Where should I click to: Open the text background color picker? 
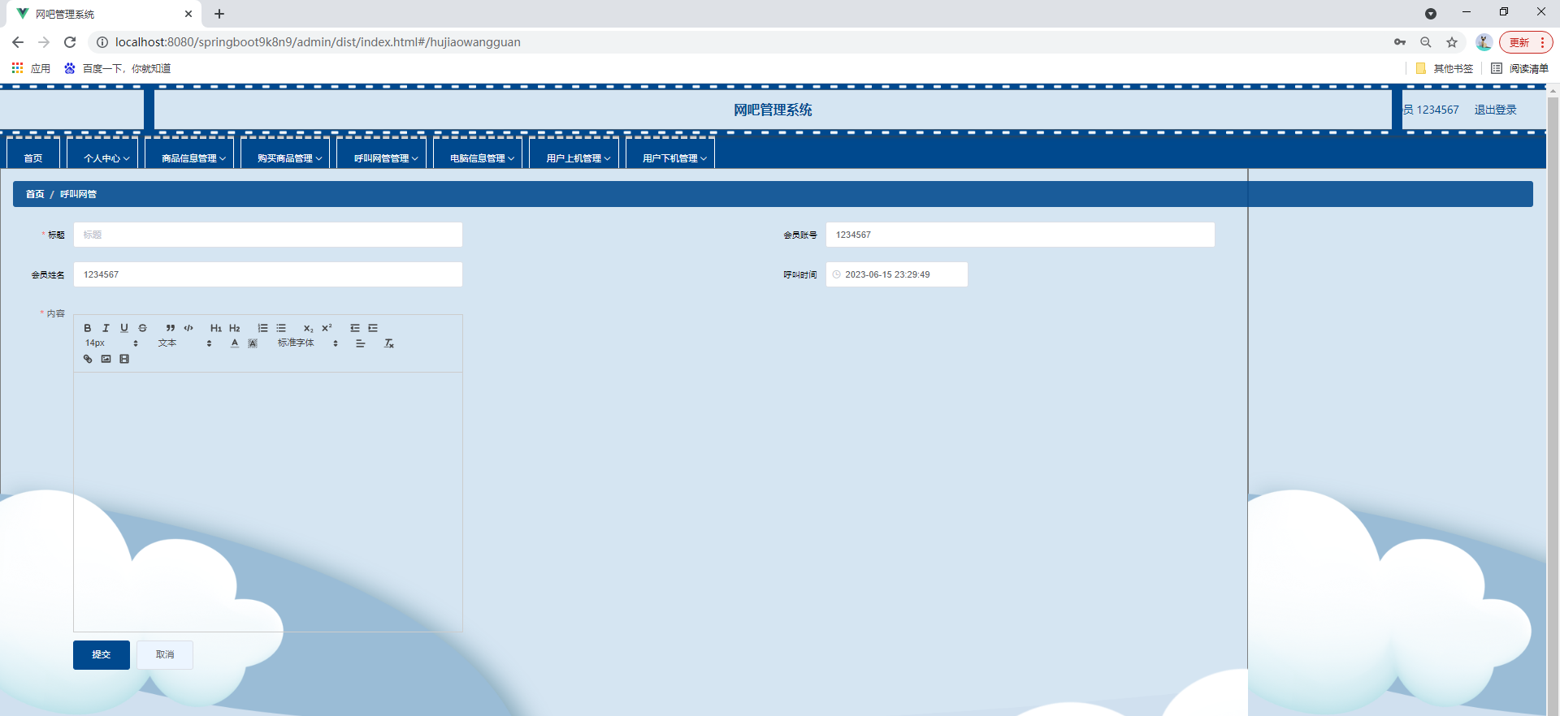253,343
